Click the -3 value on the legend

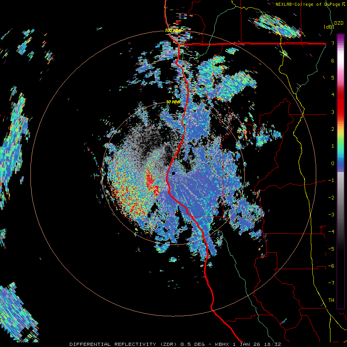331,215
